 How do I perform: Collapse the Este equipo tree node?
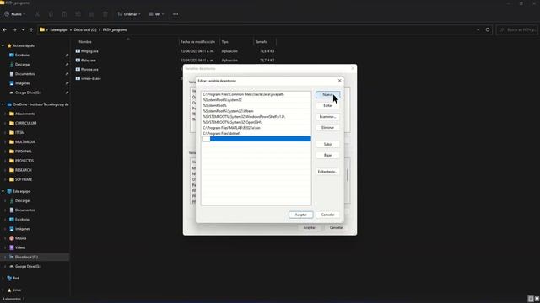tap(3, 191)
